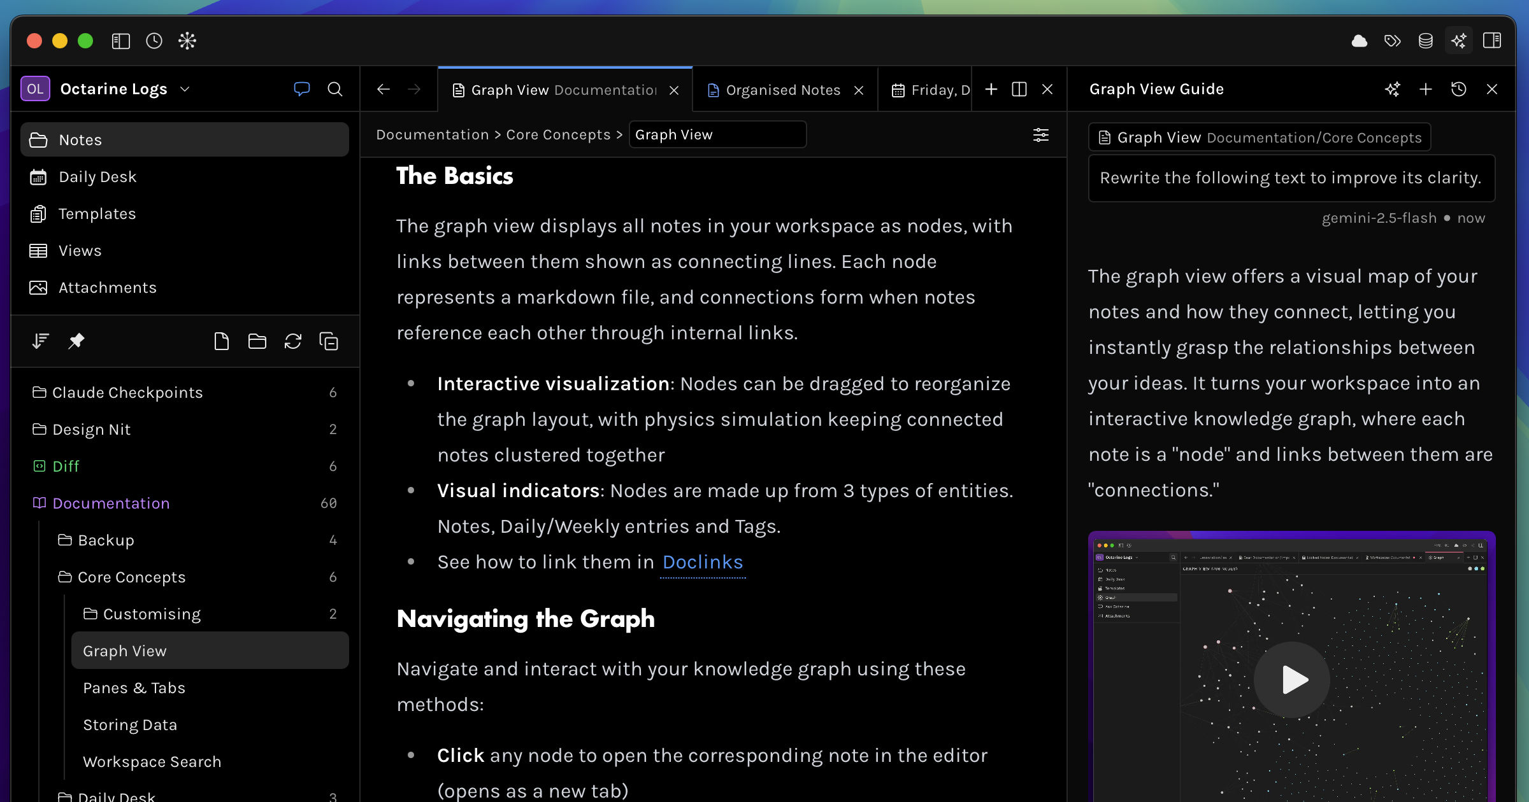Collapse all folders in the sidebar
The image size is (1529, 802).
point(329,341)
